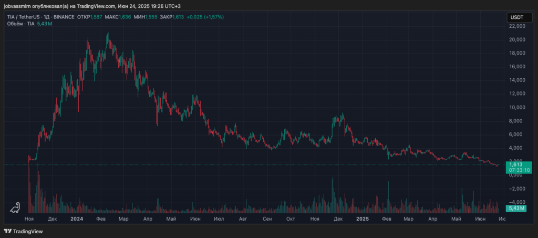The width and height of the screenshot is (538, 238).
Task: Open the USDT currency selector
Action: tap(516, 18)
